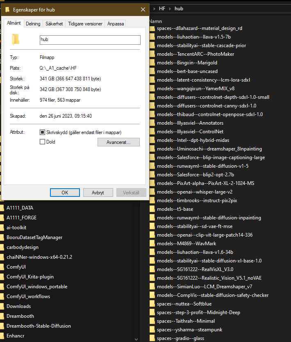Select Dreambooth-Stable-Diffusion folder
Viewport: 291px width, 342px height.
click(39, 326)
